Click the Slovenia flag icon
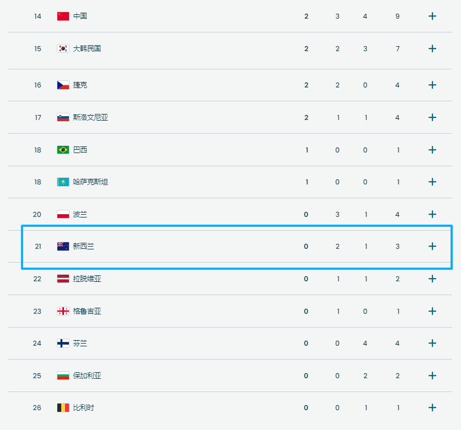Viewport: 461px width, 430px height. pyautogui.click(x=63, y=117)
